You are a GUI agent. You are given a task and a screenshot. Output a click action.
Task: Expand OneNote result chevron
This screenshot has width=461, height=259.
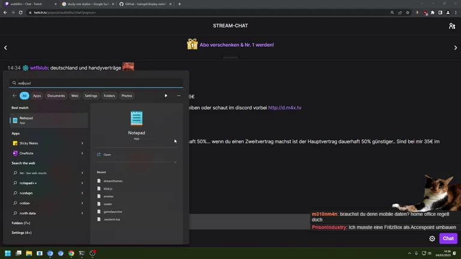[82, 153]
